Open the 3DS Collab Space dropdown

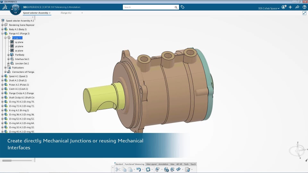(269, 8)
